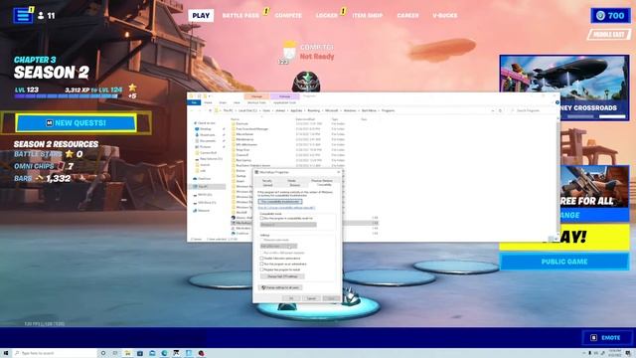
Task: Enable Register this program for restart
Action: pos(262,269)
